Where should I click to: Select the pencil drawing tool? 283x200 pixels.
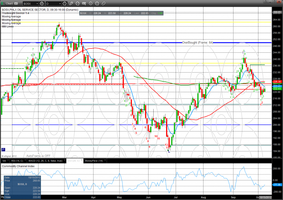click(71, 4)
